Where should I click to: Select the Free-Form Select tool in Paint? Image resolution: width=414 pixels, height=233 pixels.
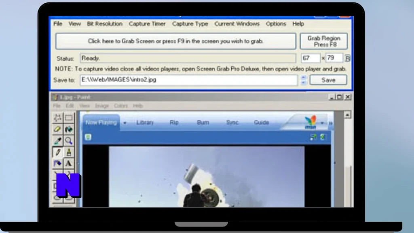click(x=57, y=118)
